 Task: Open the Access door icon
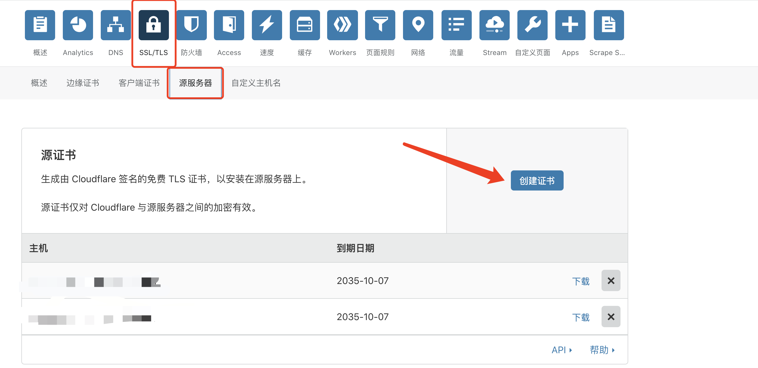[229, 25]
